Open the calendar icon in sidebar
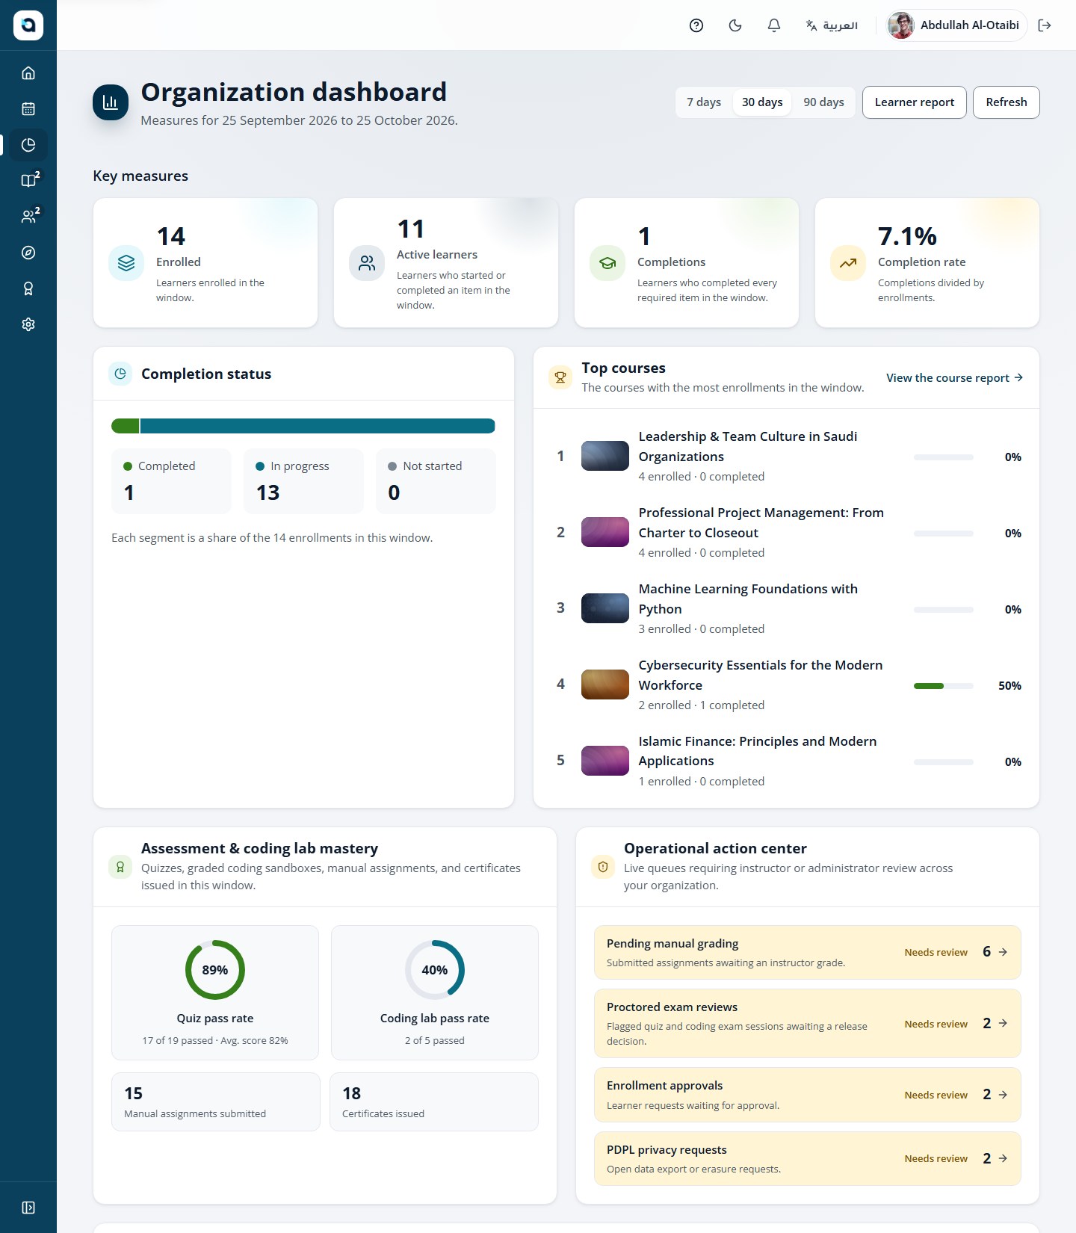 28,109
